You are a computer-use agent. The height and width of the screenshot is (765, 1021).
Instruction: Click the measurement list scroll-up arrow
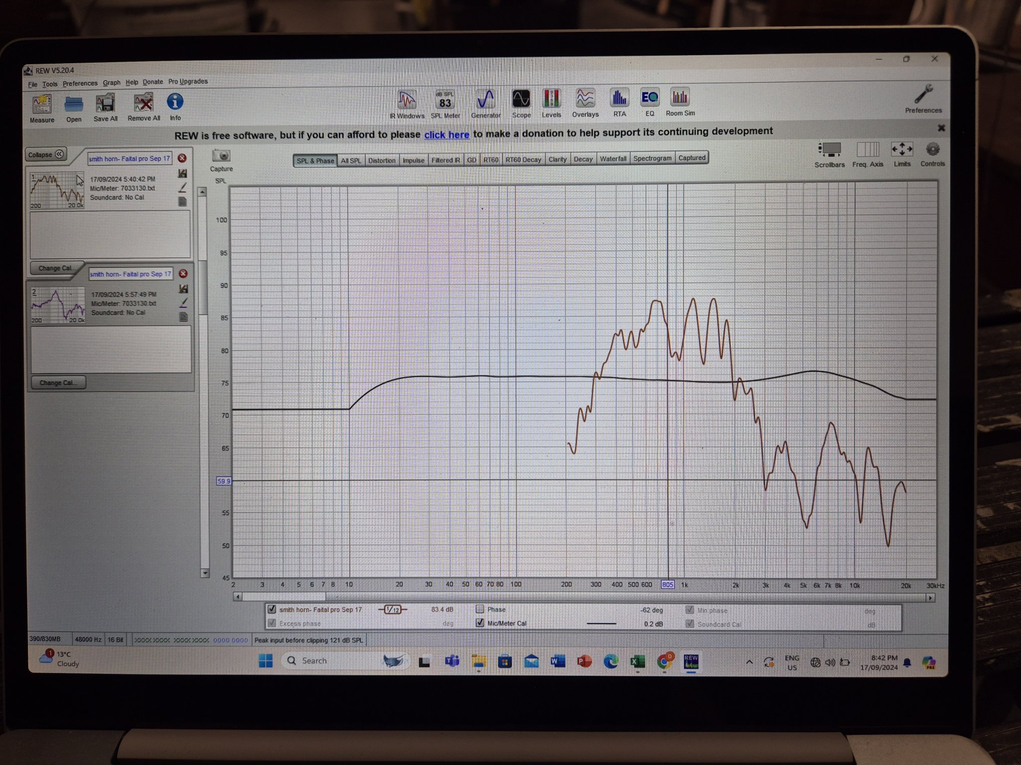click(x=202, y=192)
